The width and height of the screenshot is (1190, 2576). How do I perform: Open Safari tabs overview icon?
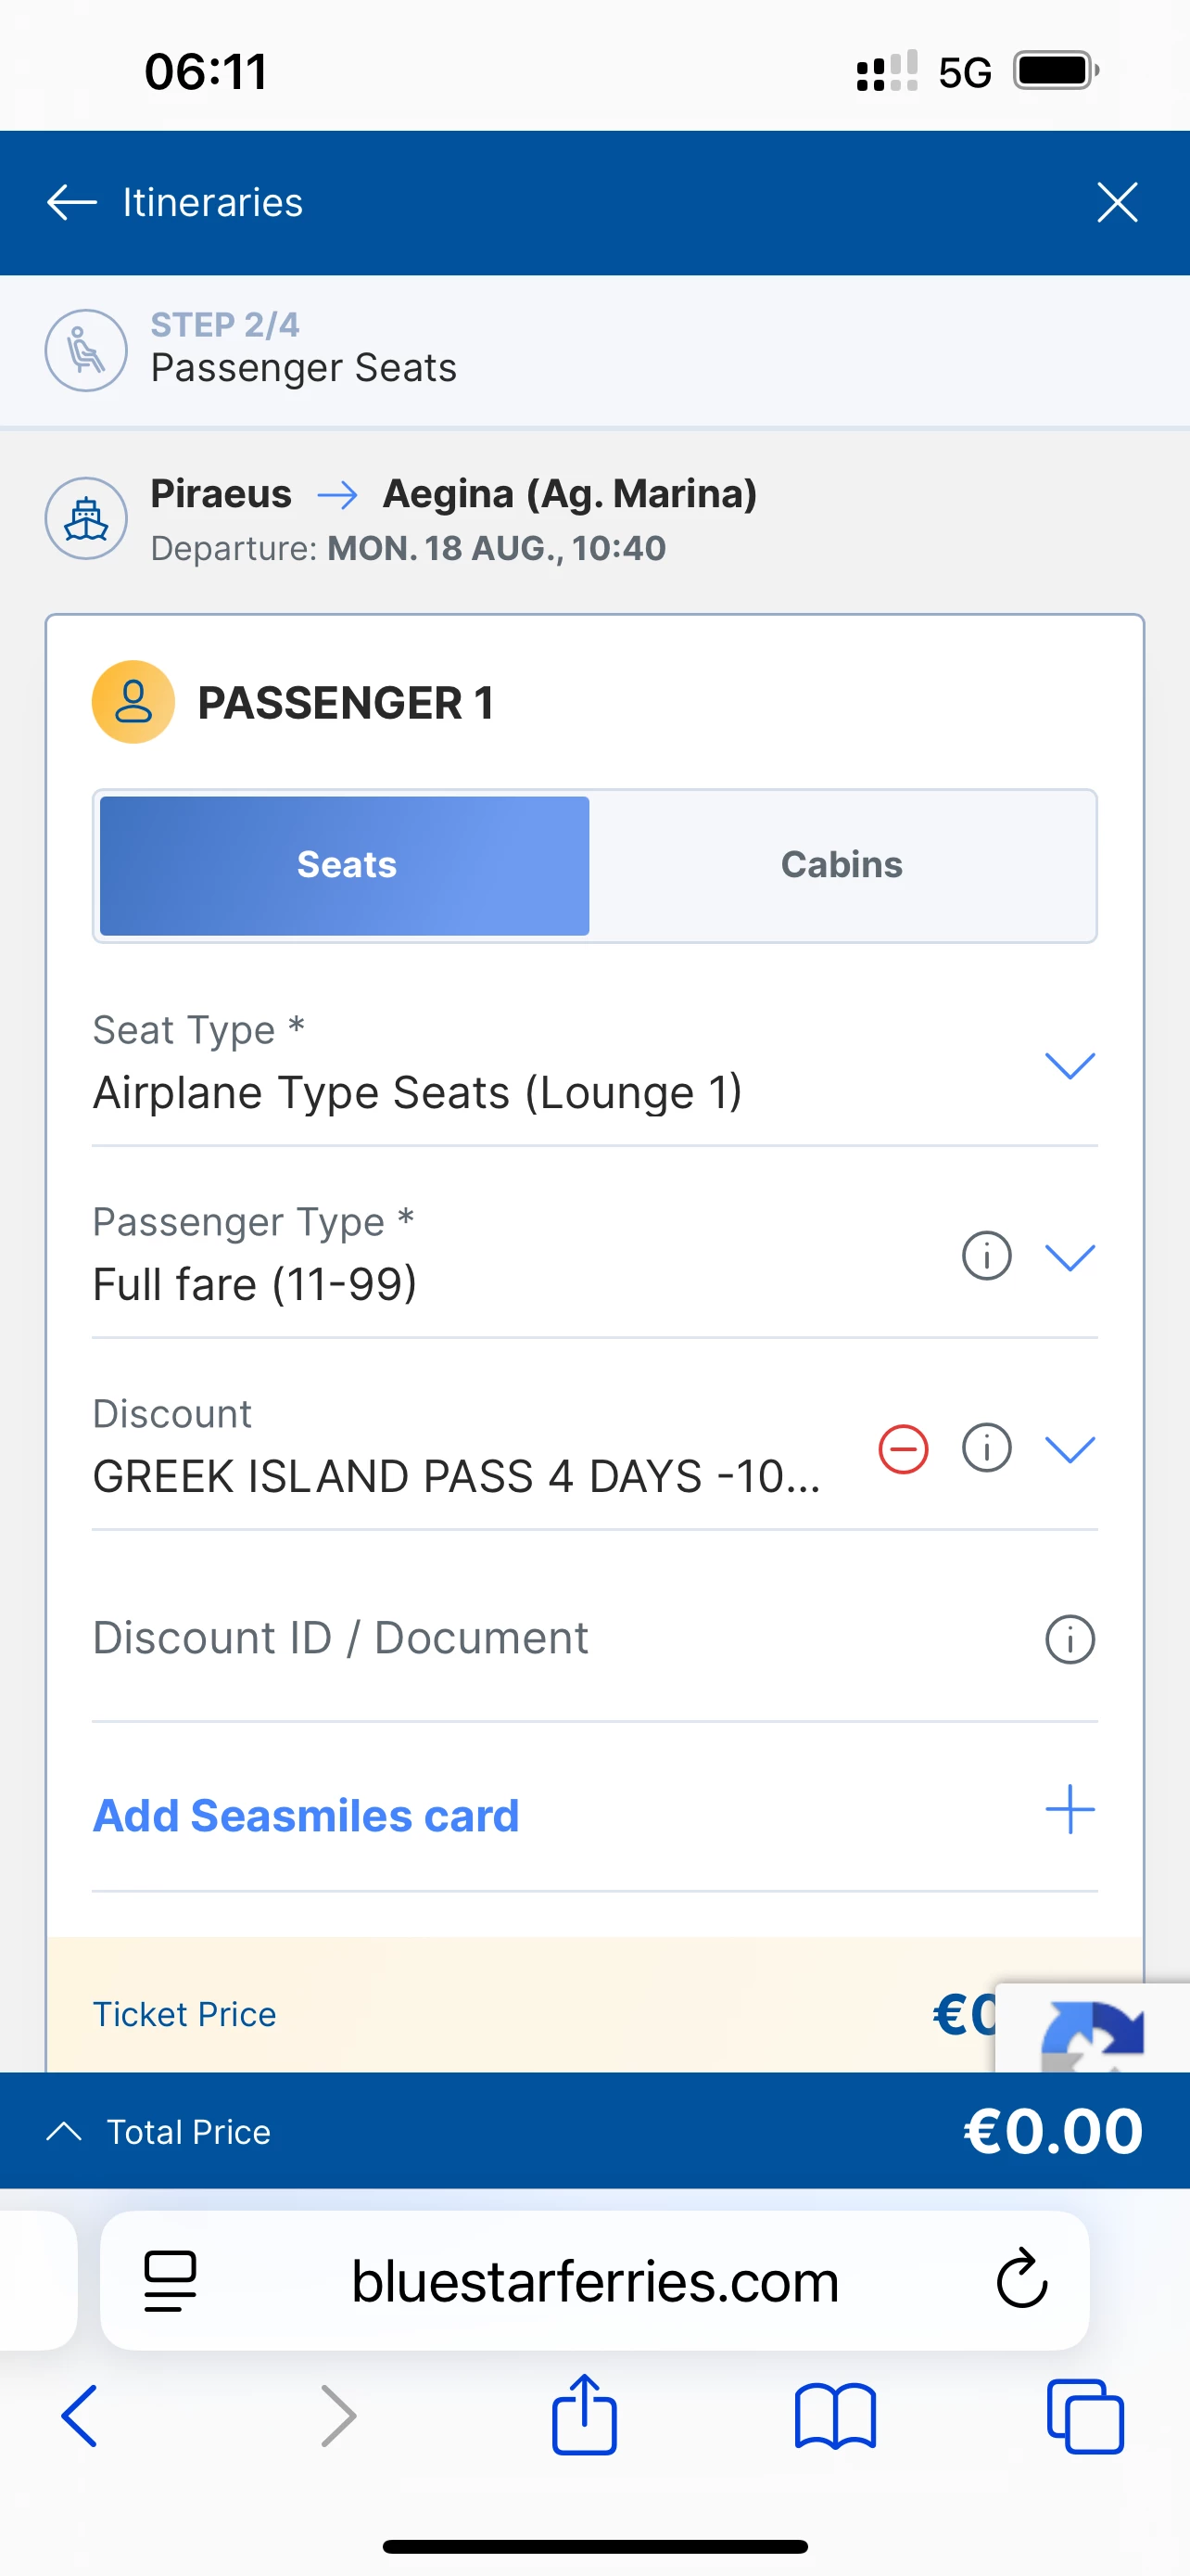click(x=1085, y=2417)
